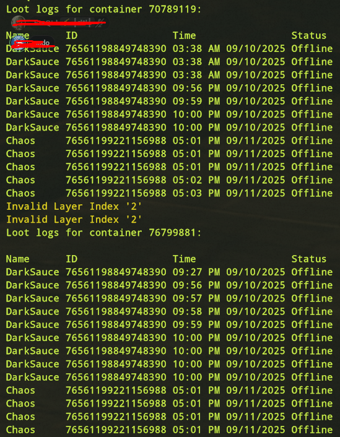Click the Name column header in second table

coord(17,259)
